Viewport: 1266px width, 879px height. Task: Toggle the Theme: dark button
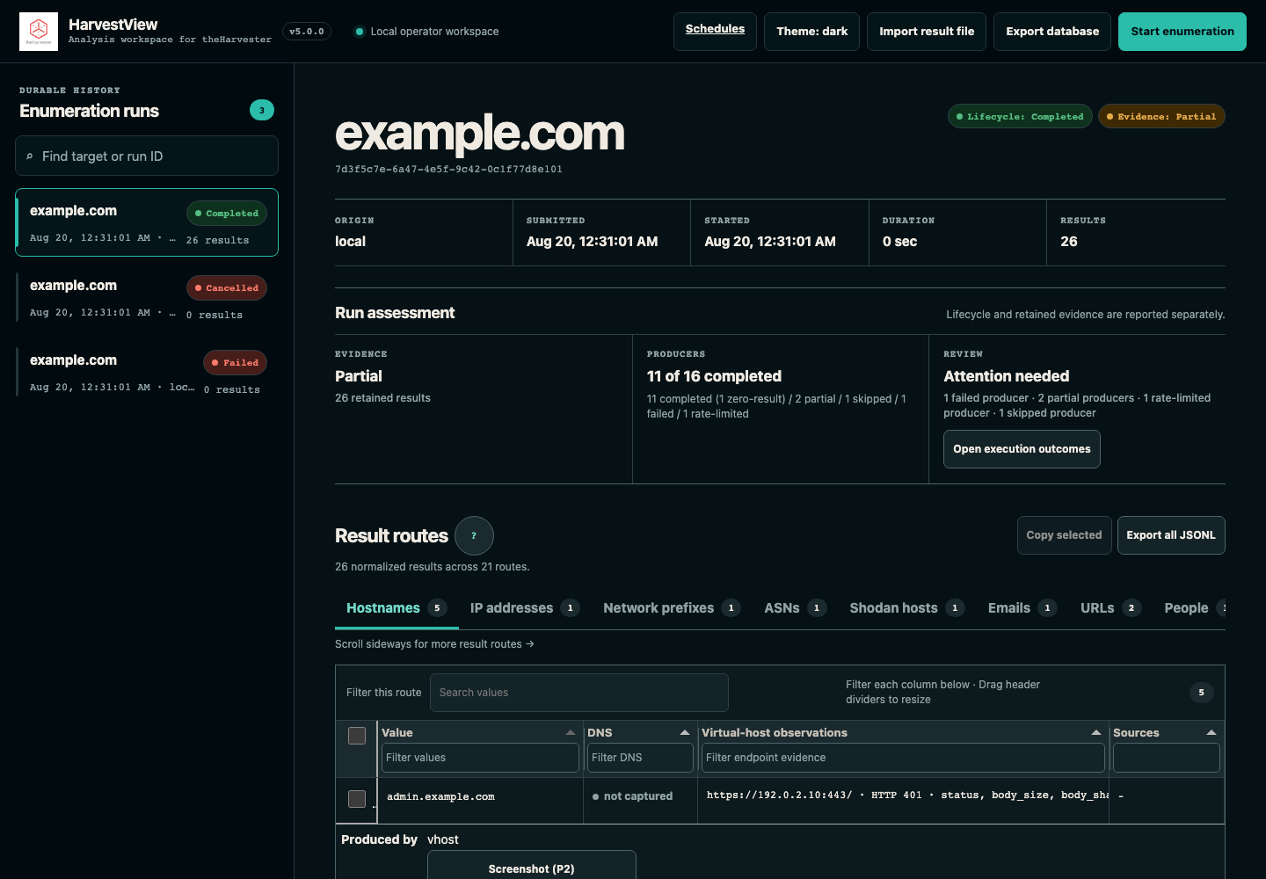coord(811,32)
